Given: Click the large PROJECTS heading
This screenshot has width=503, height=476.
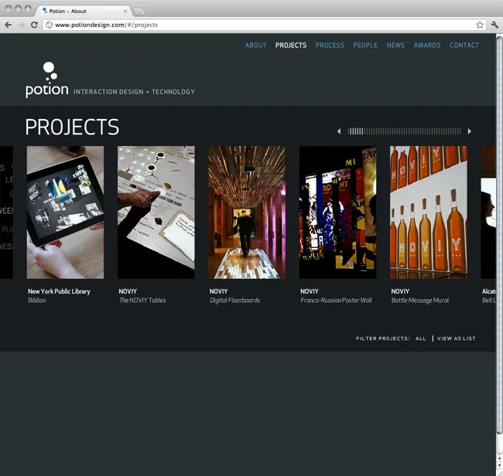Looking at the screenshot, I should (72, 127).
